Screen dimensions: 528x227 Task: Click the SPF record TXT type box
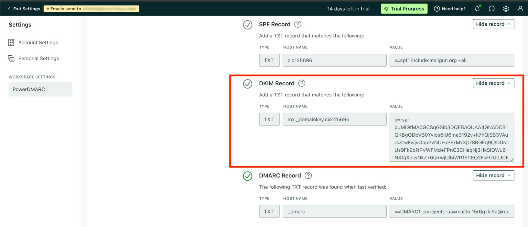tap(269, 60)
